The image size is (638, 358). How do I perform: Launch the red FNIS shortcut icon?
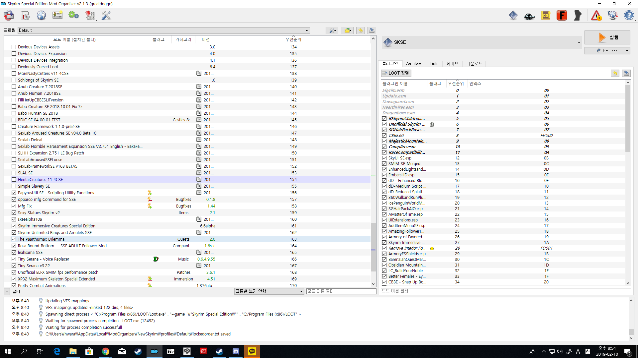[x=562, y=15]
